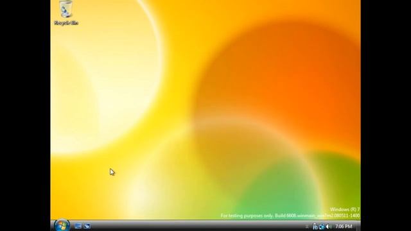This screenshot has width=411, height=231.
Task: Open the Recycle Bin desktop icon
Action: (66, 13)
